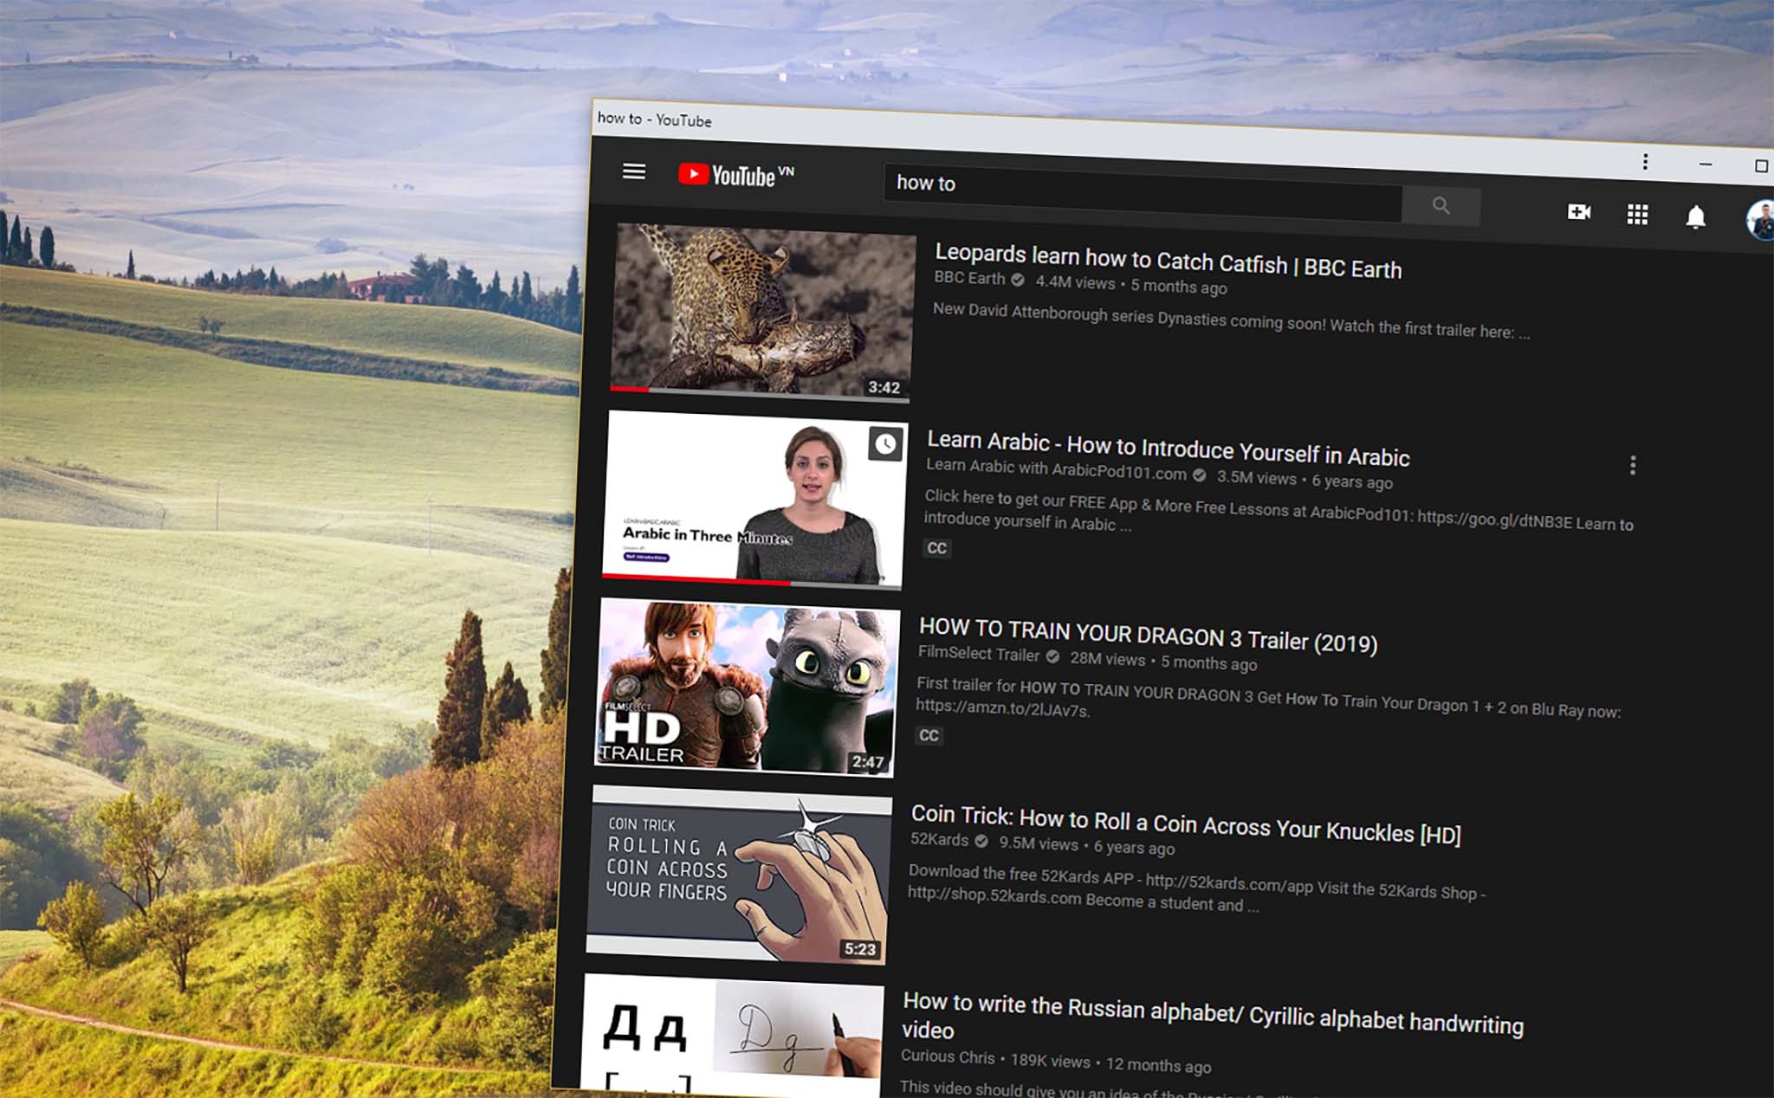Click verified badge next to FilmSelect Trailer
This screenshot has height=1098, width=1774.
pos(1052,656)
